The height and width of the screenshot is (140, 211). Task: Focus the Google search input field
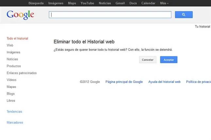coord(110,15)
